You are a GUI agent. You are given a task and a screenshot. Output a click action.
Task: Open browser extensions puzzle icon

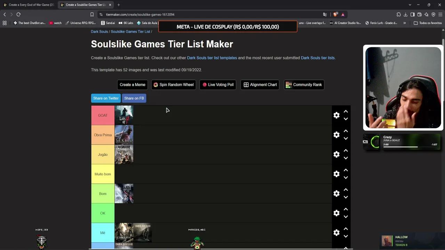398,15
